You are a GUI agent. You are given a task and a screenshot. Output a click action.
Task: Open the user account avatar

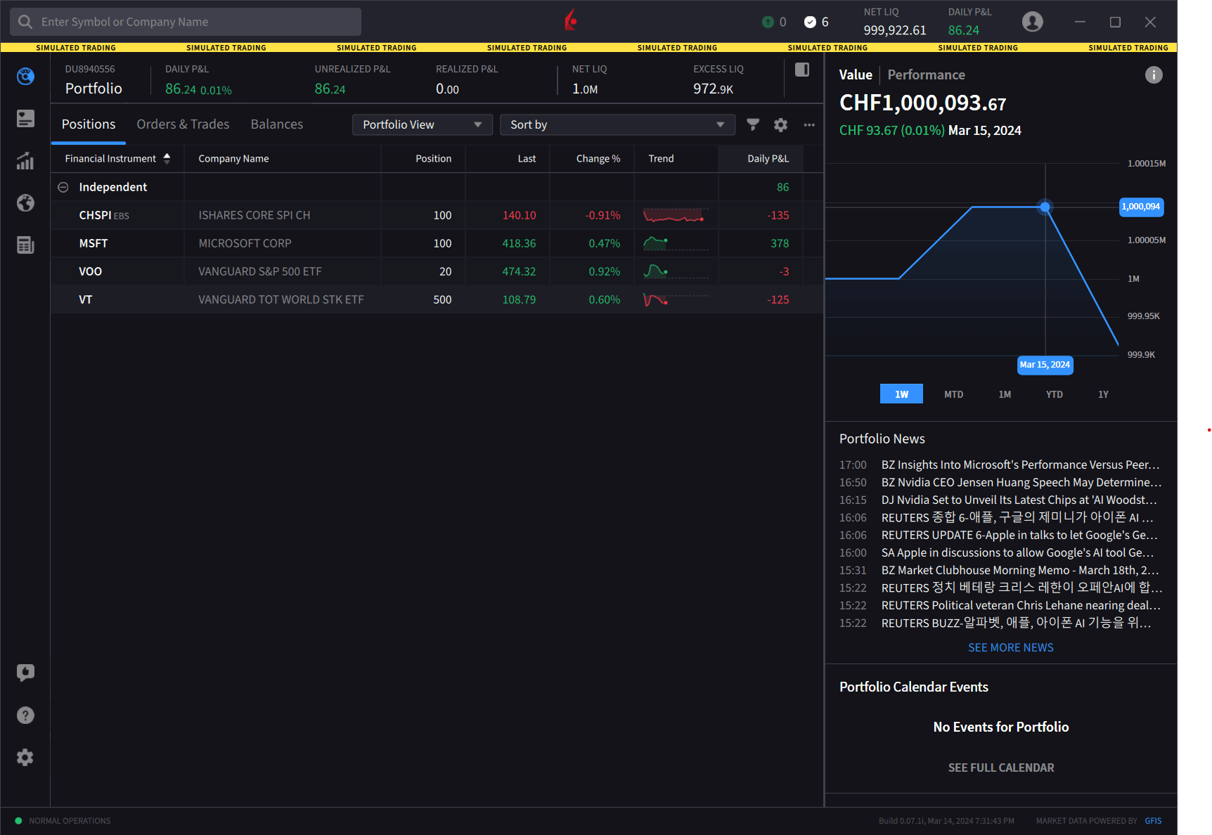(x=1032, y=22)
